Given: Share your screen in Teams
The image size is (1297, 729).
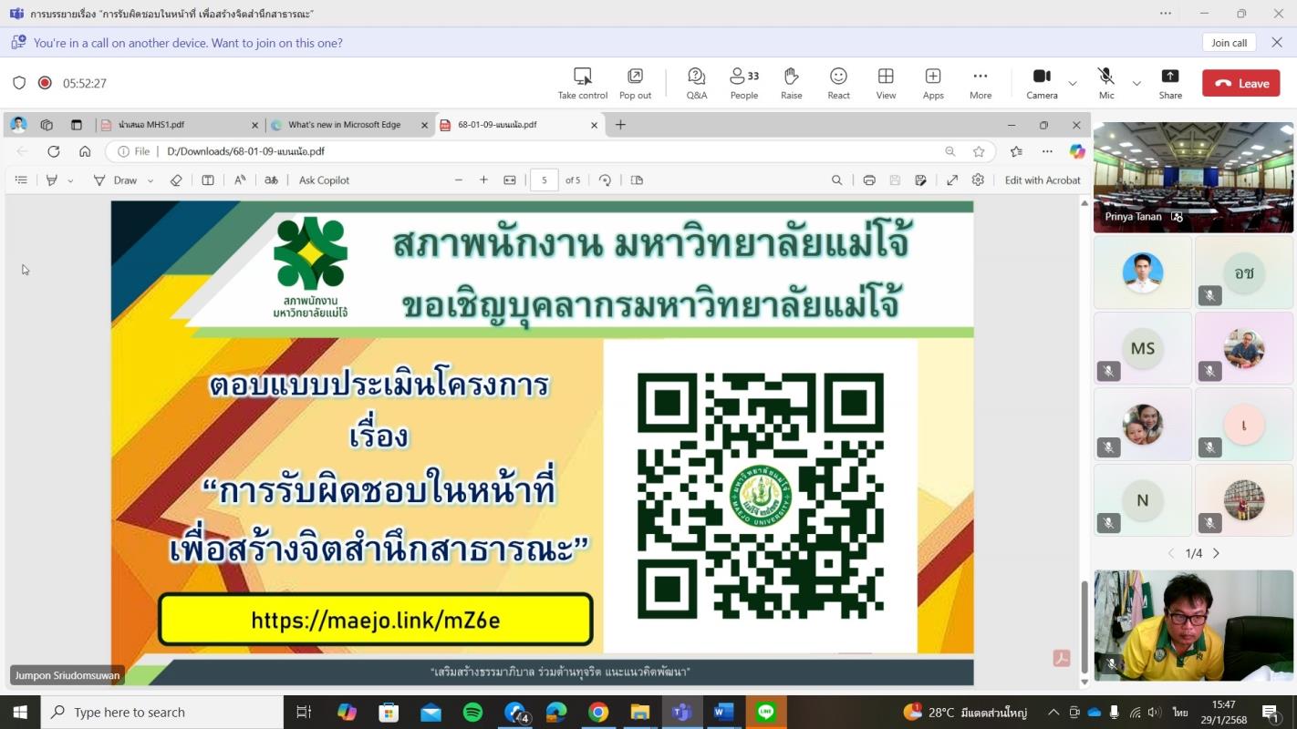Looking at the screenshot, I should click(x=1170, y=83).
